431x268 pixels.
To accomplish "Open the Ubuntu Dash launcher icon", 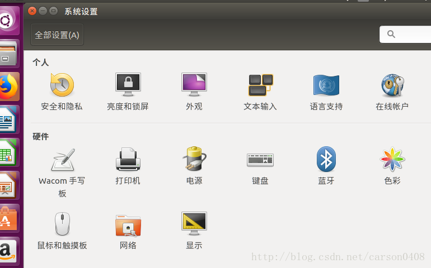I will pos(8,21).
